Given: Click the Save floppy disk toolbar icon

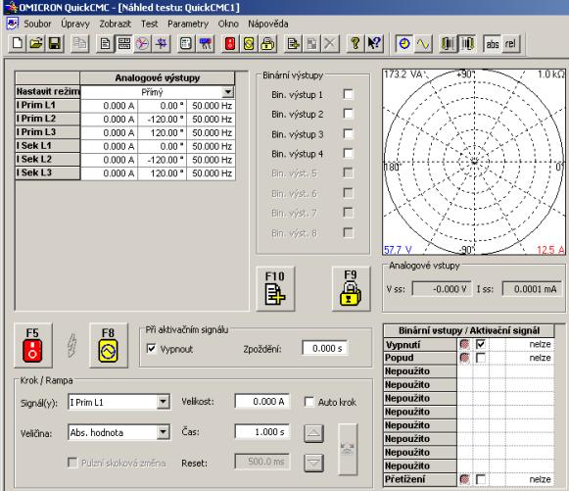Looking at the screenshot, I should click(x=55, y=44).
